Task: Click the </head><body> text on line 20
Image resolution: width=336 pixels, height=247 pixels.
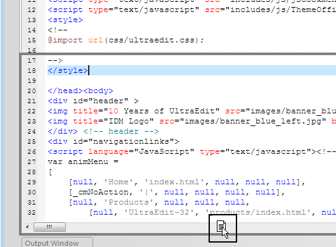Action: coord(81,91)
